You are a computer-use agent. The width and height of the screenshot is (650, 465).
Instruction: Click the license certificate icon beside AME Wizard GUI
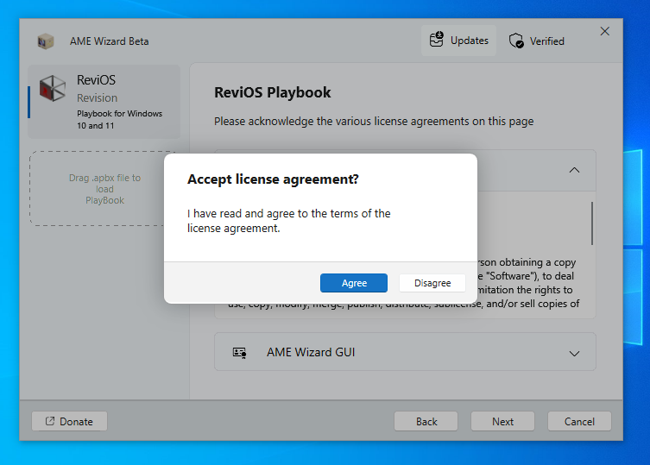point(239,352)
